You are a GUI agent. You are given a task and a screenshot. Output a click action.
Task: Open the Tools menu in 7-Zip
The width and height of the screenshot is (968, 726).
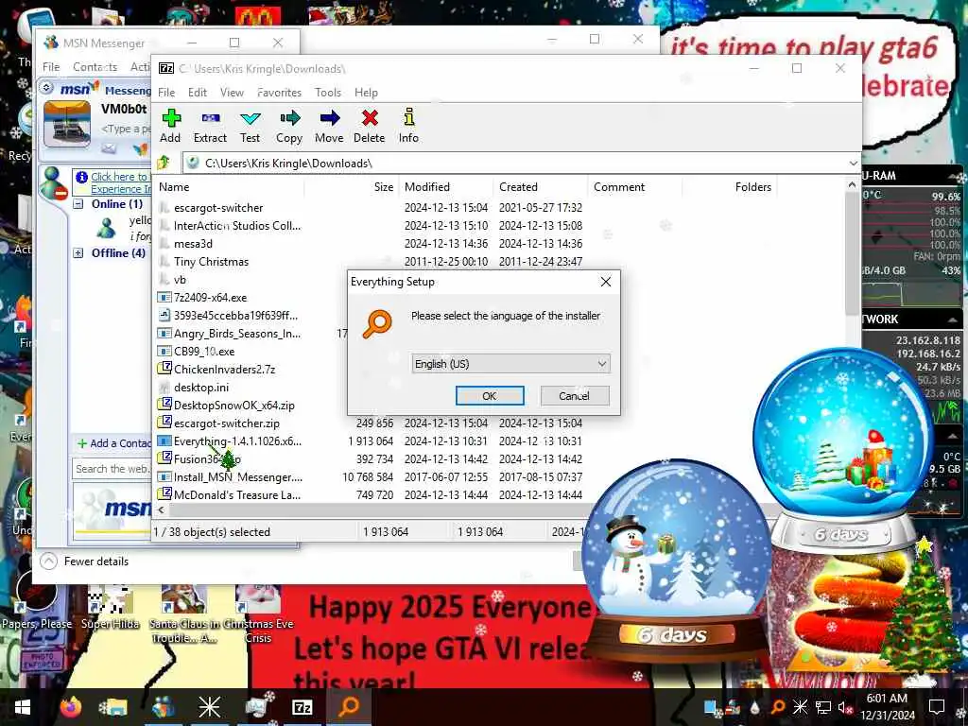pyautogui.click(x=328, y=93)
